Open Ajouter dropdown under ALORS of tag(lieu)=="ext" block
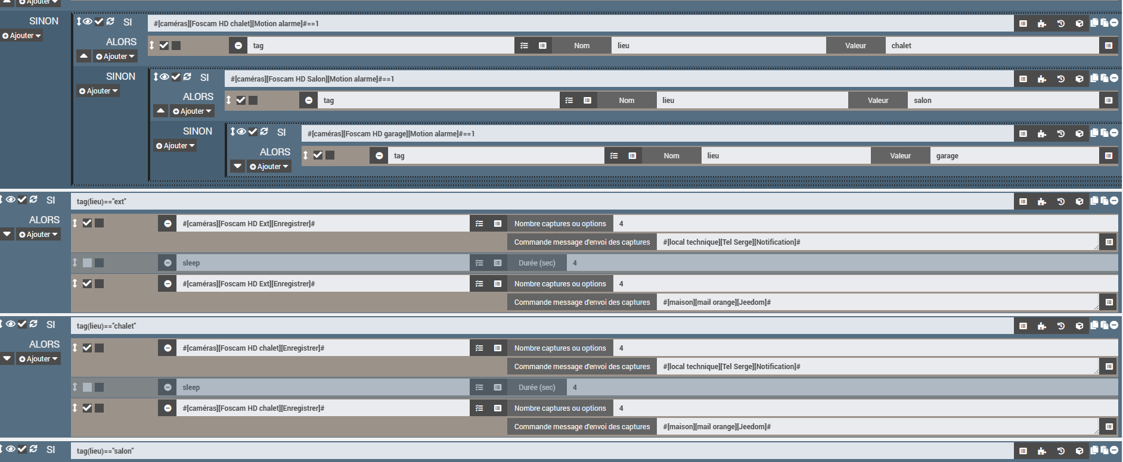1123x462 pixels. 38,235
